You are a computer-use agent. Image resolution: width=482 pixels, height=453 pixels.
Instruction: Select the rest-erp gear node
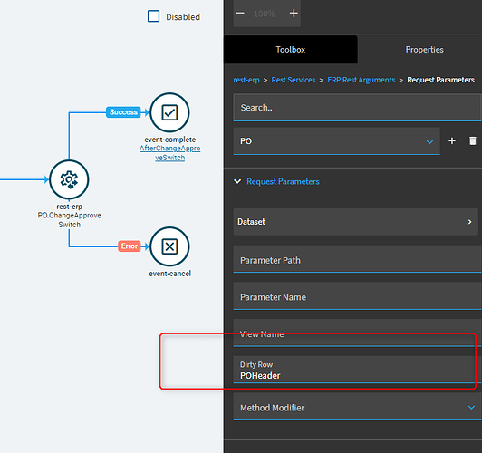[69, 179]
